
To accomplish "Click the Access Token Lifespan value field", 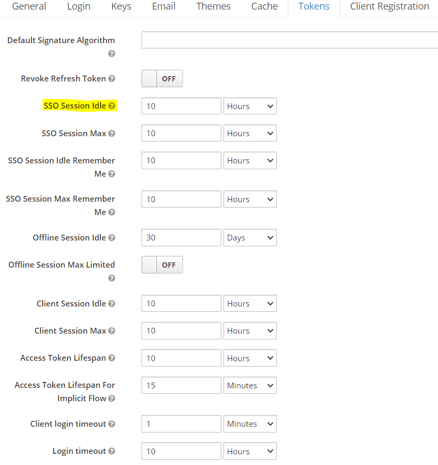I will (x=181, y=358).
